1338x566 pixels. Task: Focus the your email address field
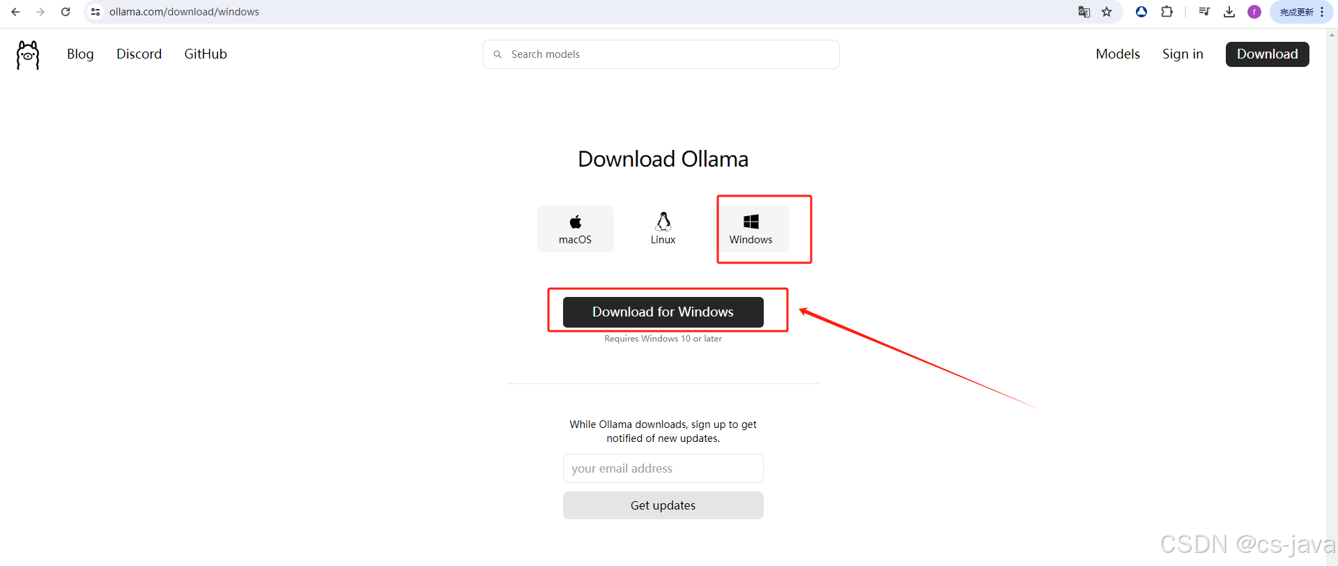pos(663,468)
